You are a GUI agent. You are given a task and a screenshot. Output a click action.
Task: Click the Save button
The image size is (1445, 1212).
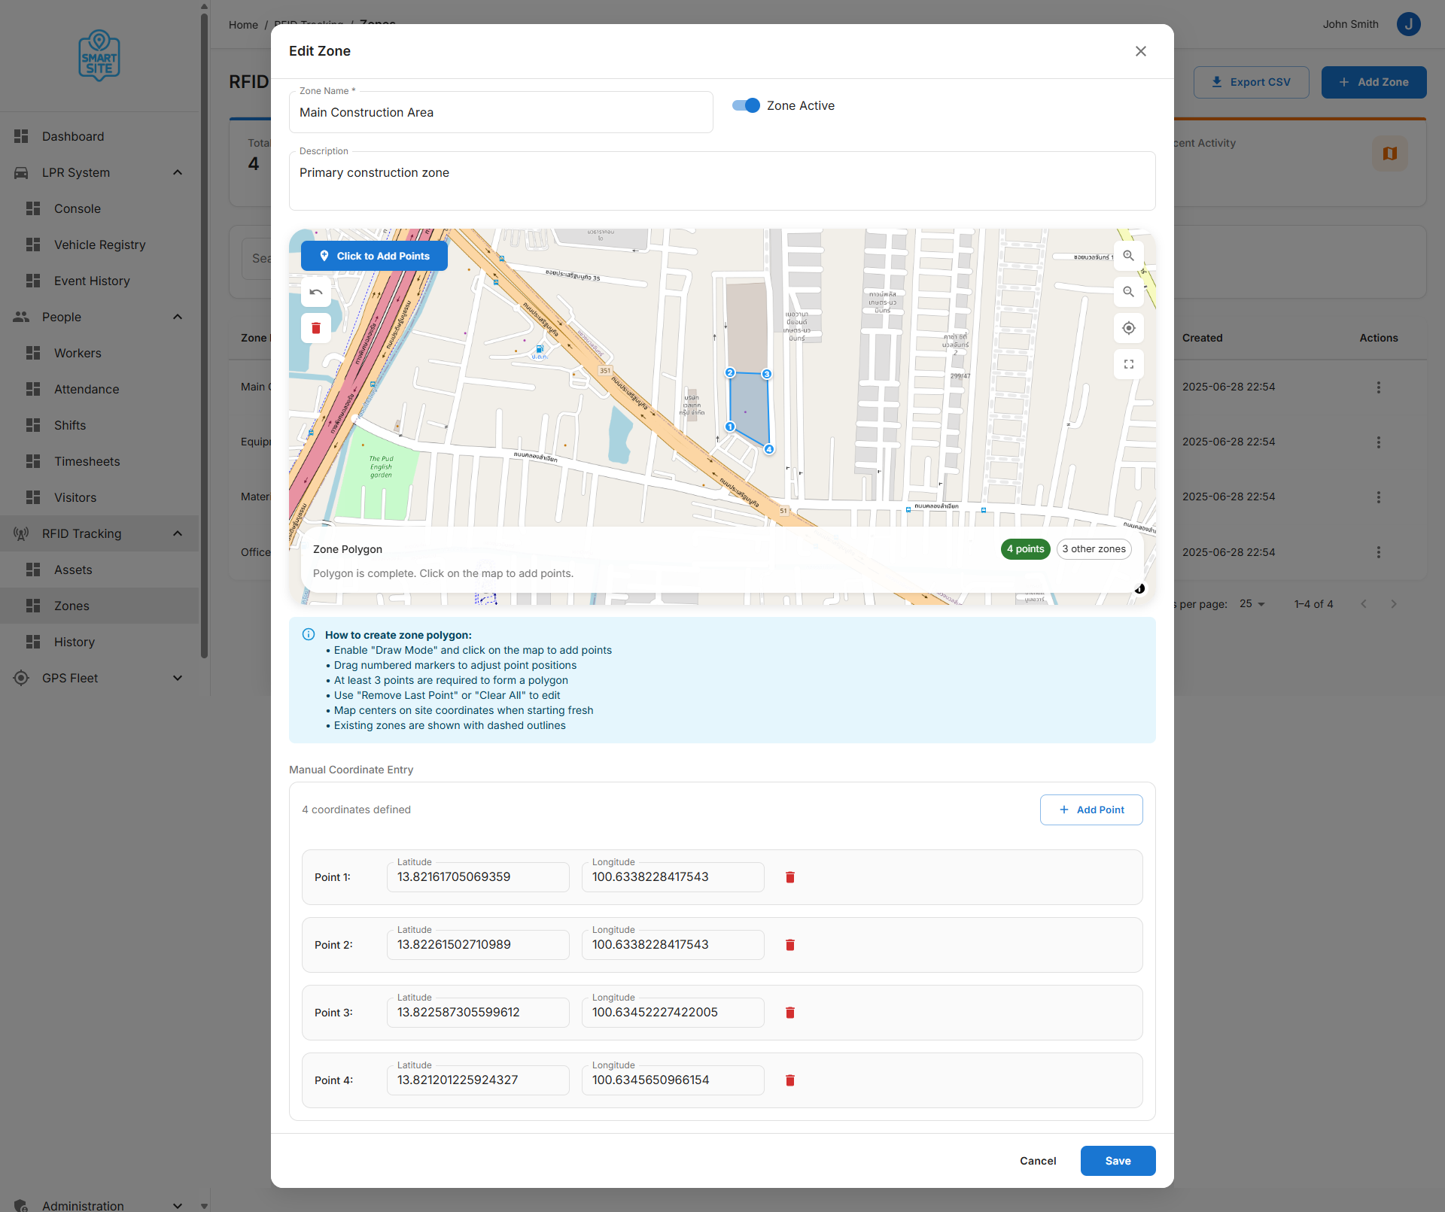tap(1118, 1161)
